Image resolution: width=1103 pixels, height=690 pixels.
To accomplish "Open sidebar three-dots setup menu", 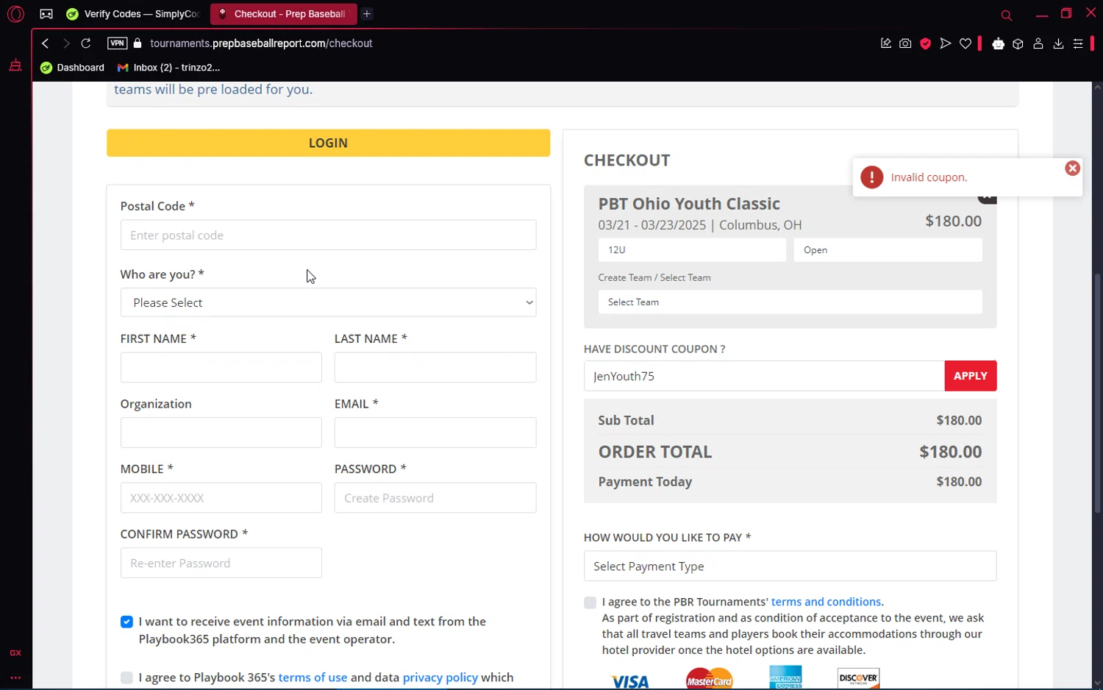I will coord(15,677).
